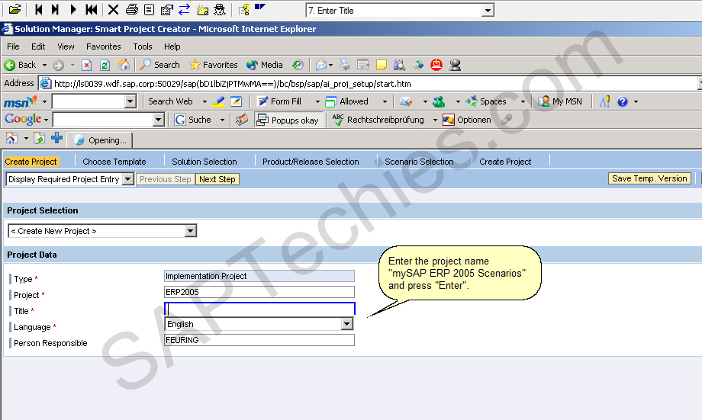Select the 'Opening...' browser tab
This screenshot has height=420, width=702.
coord(100,140)
